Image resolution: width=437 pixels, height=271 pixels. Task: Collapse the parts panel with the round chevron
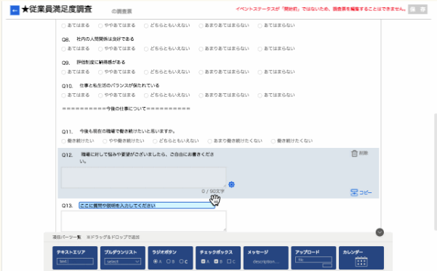tap(380, 232)
